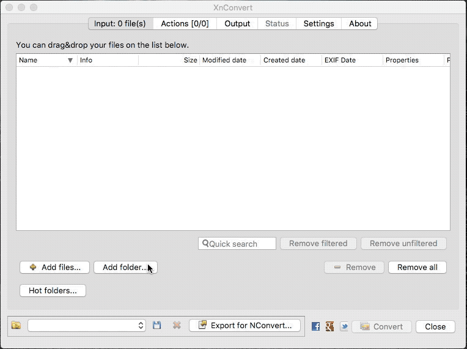Image resolution: width=467 pixels, height=349 pixels.
Task: Click the Remove button
Action: coord(354,268)
